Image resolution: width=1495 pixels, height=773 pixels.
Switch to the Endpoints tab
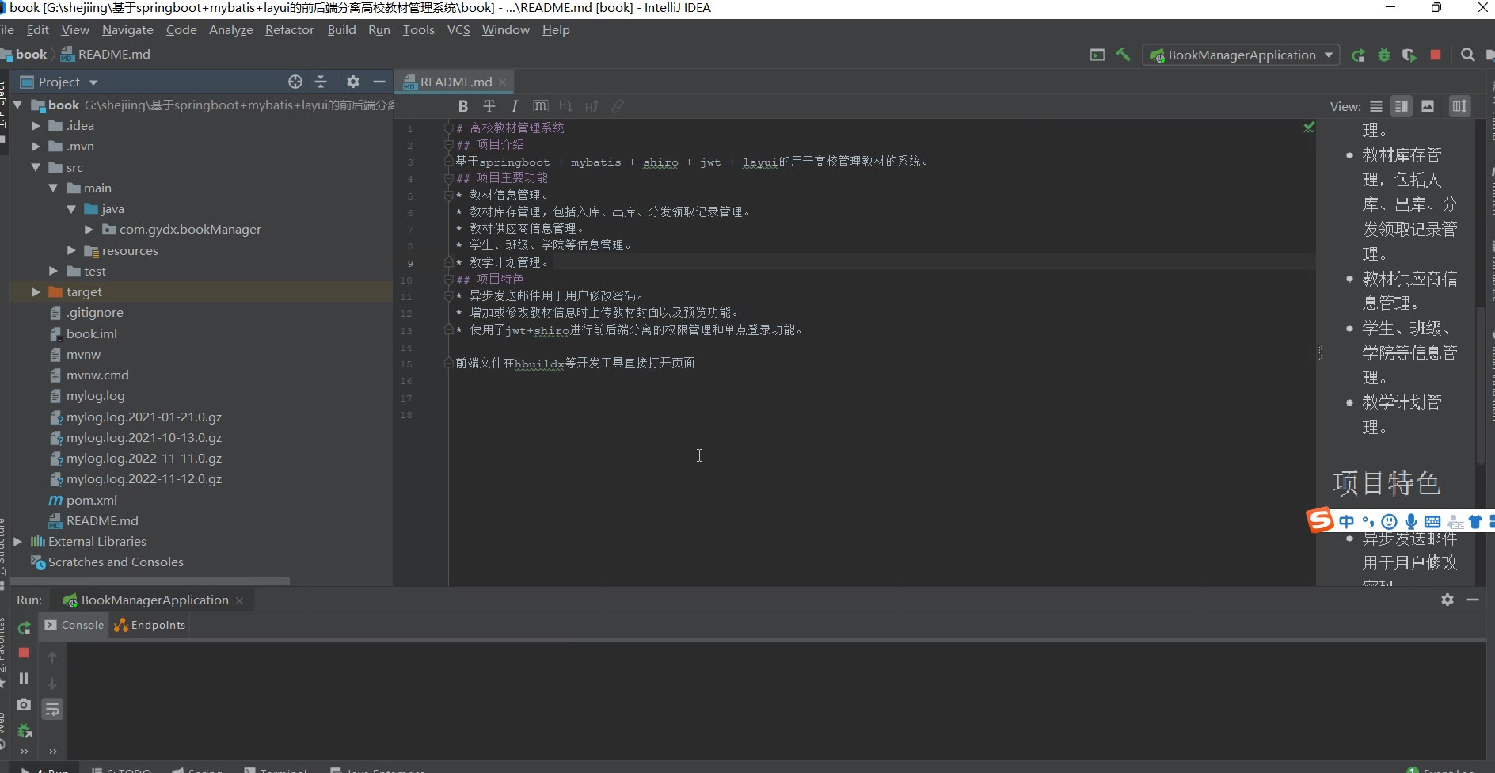tap(150, 625)
